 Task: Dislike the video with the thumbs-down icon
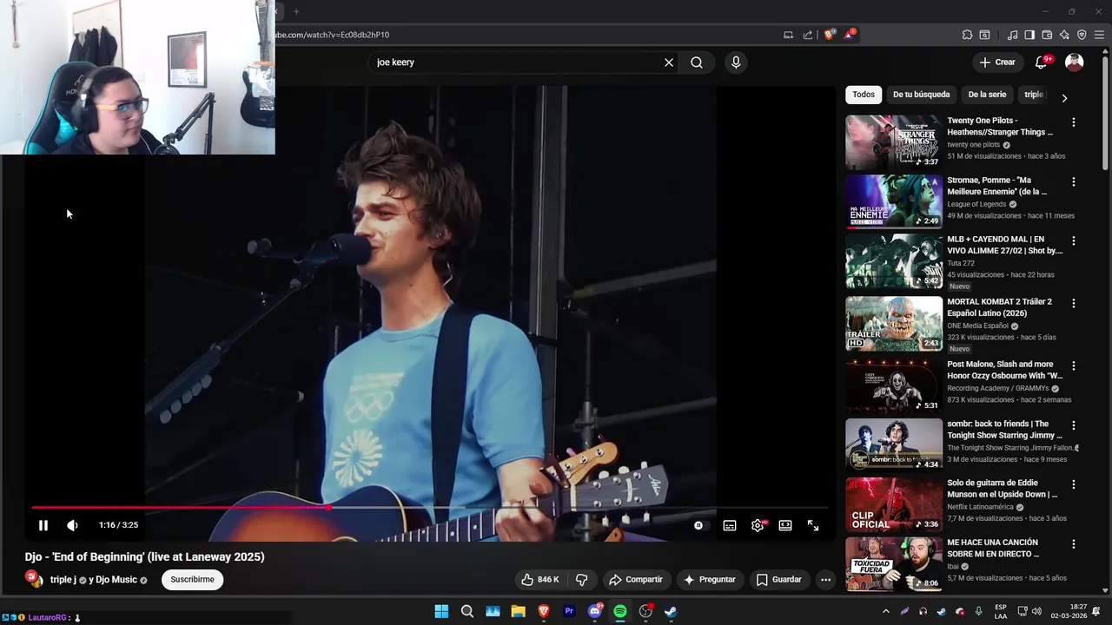point(582,580)
